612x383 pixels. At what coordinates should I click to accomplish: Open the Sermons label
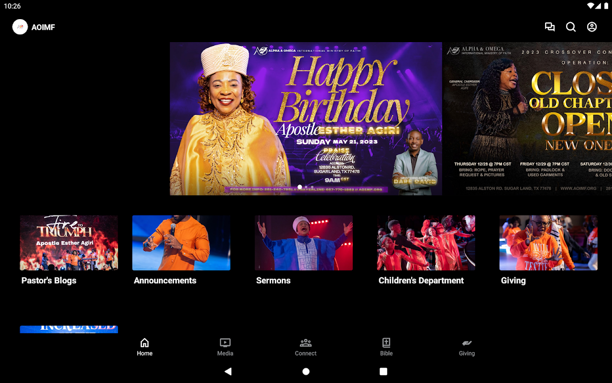click(x=273, y=281)
